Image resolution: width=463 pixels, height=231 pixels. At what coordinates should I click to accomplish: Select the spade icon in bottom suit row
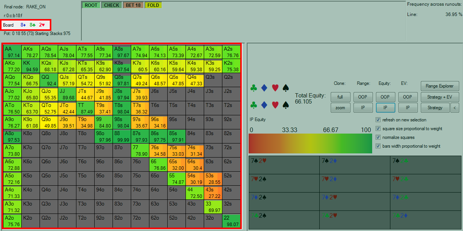tap(287, 105)
